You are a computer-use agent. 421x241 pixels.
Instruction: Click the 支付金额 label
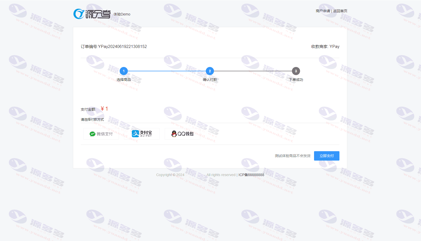click(x=88, y=109)
